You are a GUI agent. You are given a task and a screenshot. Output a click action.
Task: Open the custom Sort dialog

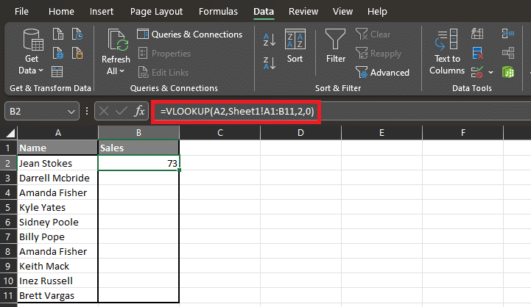pos(295,46)
